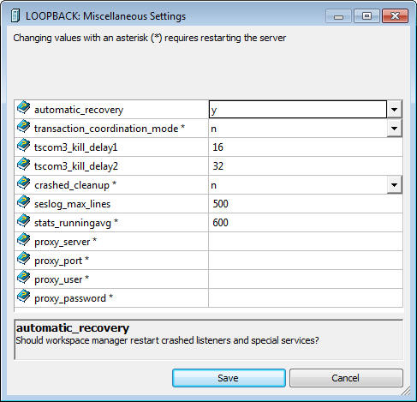
Task: Maximize the Miscellaneous Settings window
Action: pyautogui.click(x=366, y=16)
